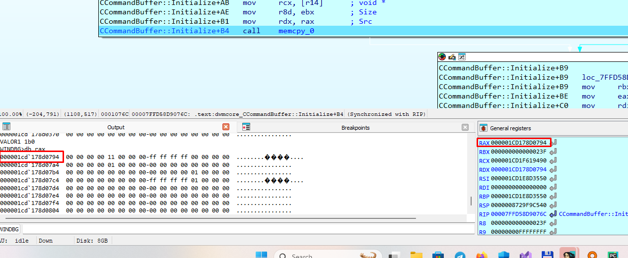Open PyCharm from the taskbar
Screen dimensions: 628x258
(613, 255)
